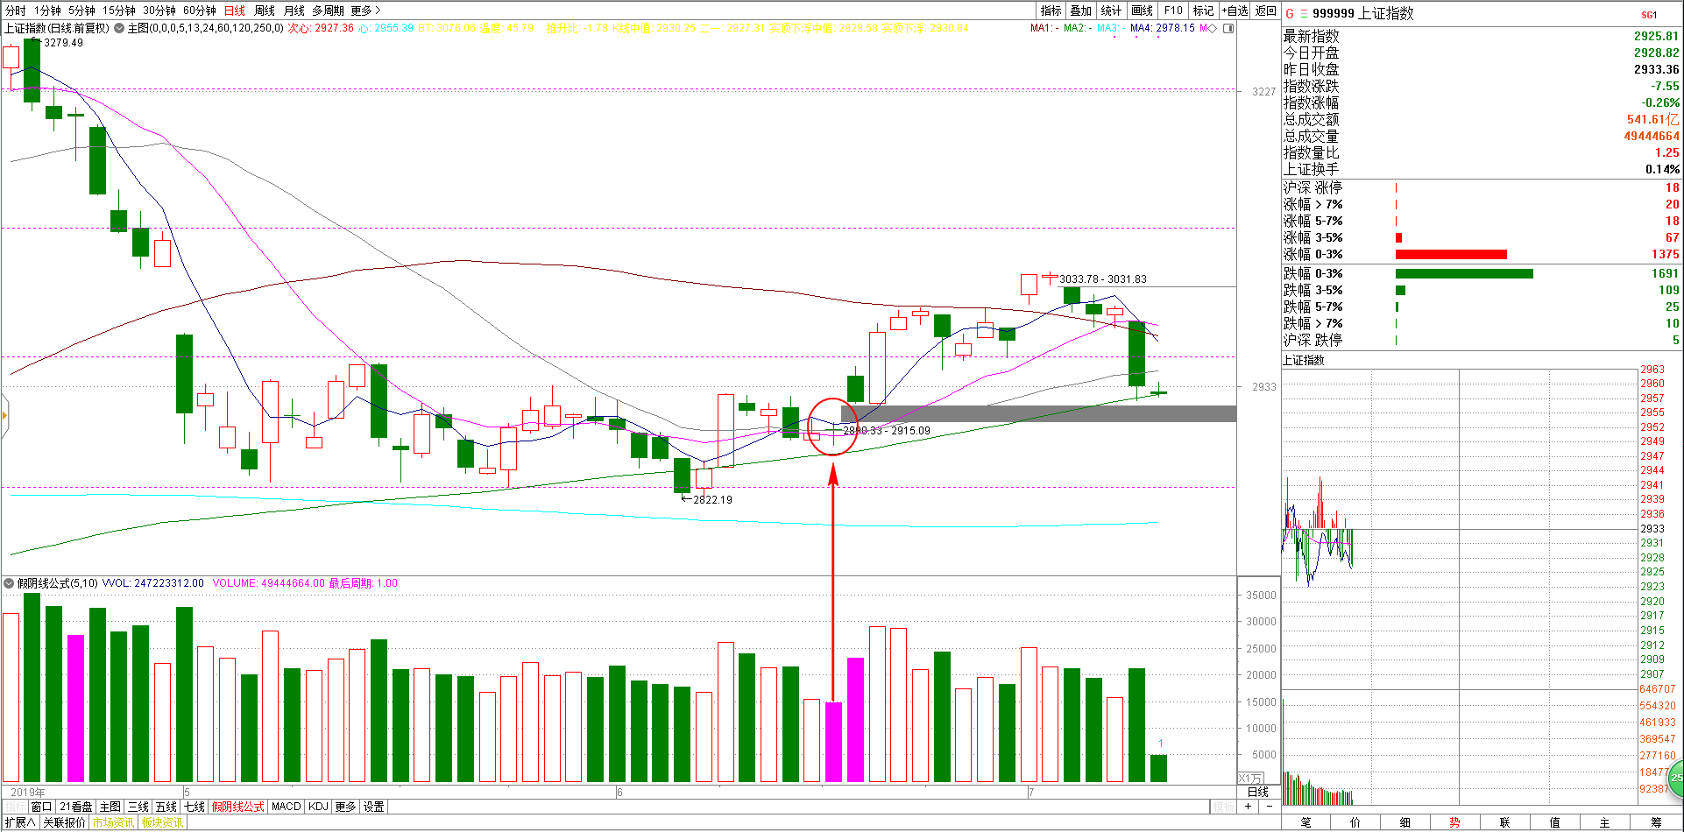Toggle the 扩展 panel at bottom left
1684x832 pixels.
pos(20,822)
